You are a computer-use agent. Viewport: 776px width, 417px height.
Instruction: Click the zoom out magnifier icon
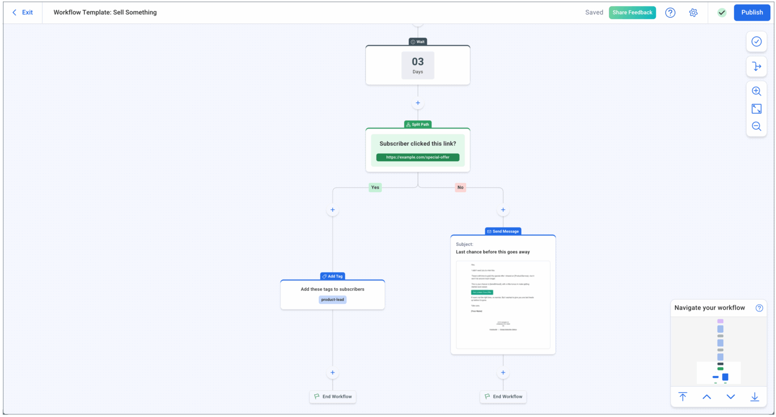click(756, 126)
